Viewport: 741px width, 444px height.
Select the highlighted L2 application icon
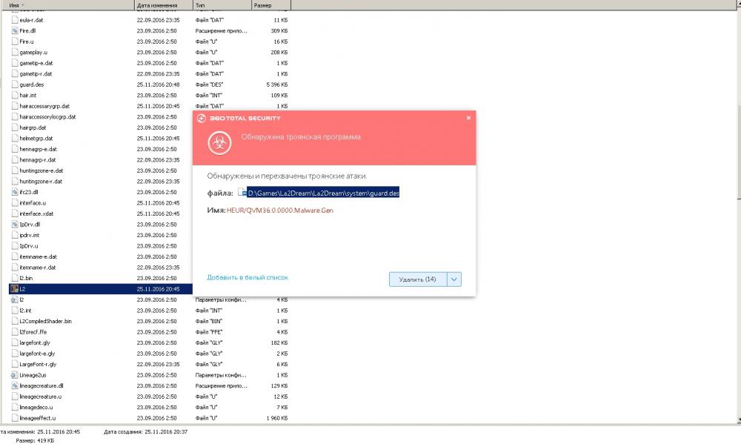point(13,288)
